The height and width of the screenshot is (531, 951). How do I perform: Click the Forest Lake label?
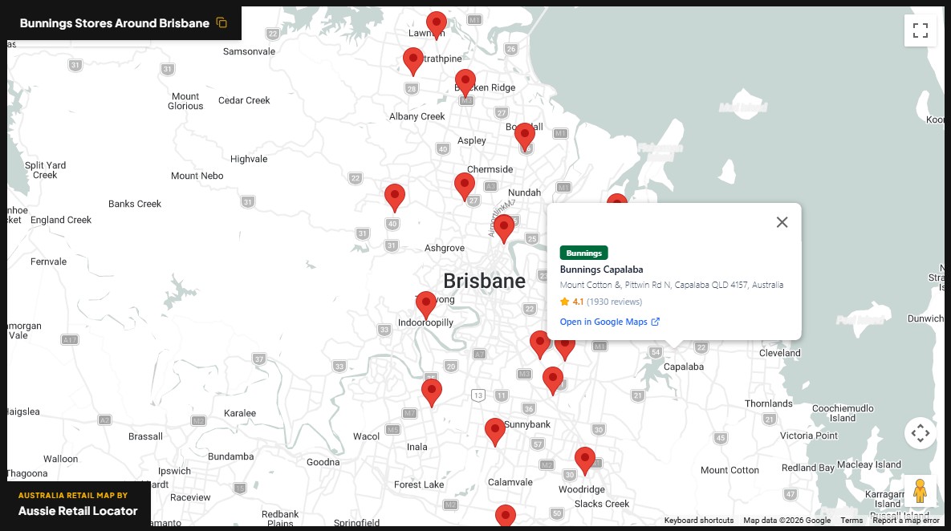point(418,485)
